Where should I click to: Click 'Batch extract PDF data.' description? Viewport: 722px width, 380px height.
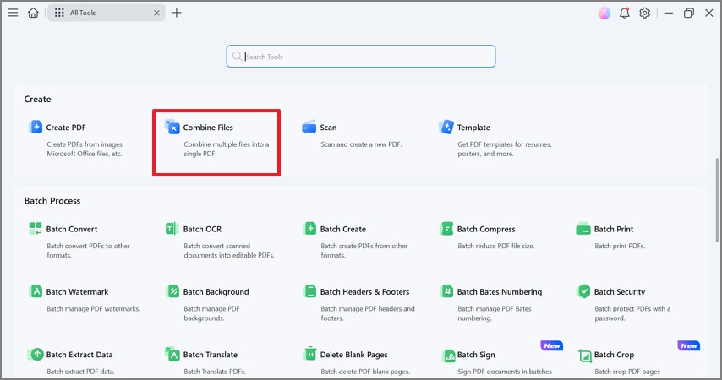80,372
